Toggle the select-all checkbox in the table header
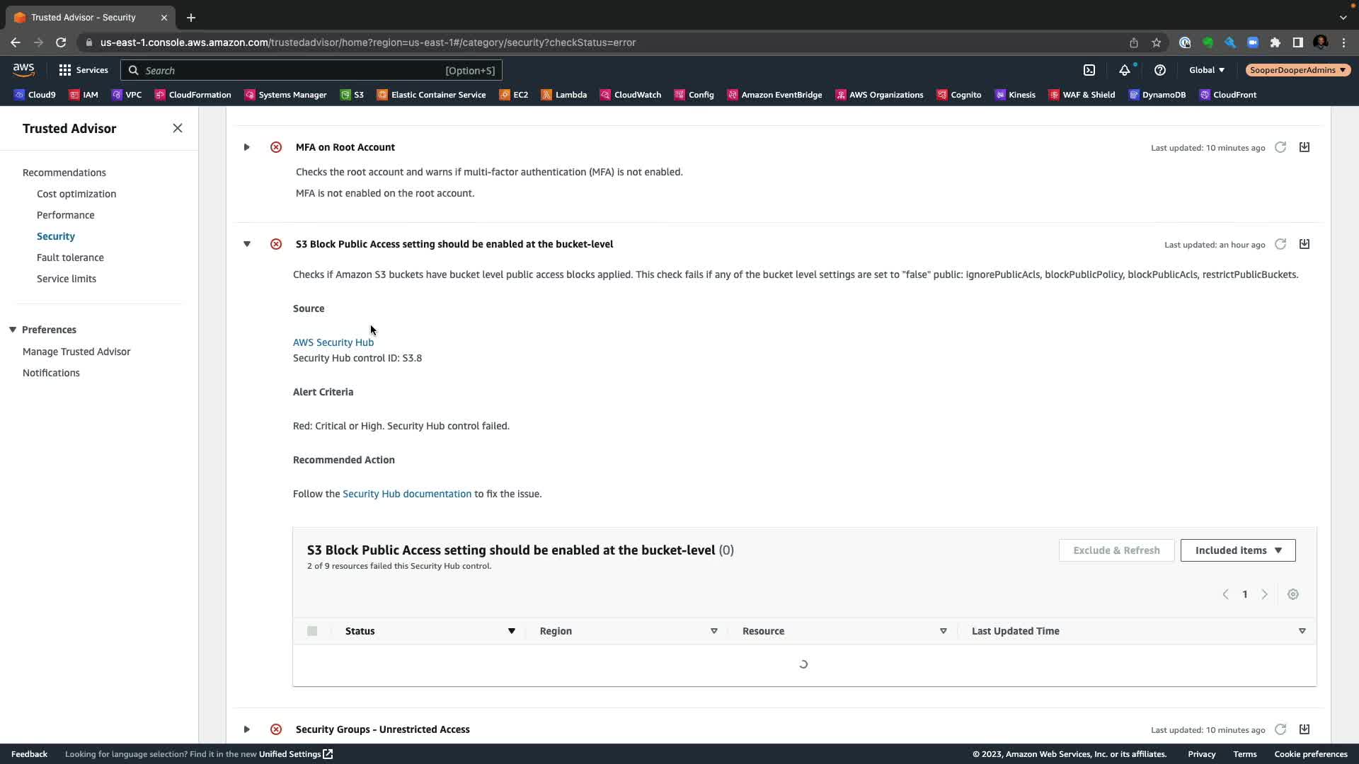Viewport: 1359px width, 764px height. [x=312, y=631]
